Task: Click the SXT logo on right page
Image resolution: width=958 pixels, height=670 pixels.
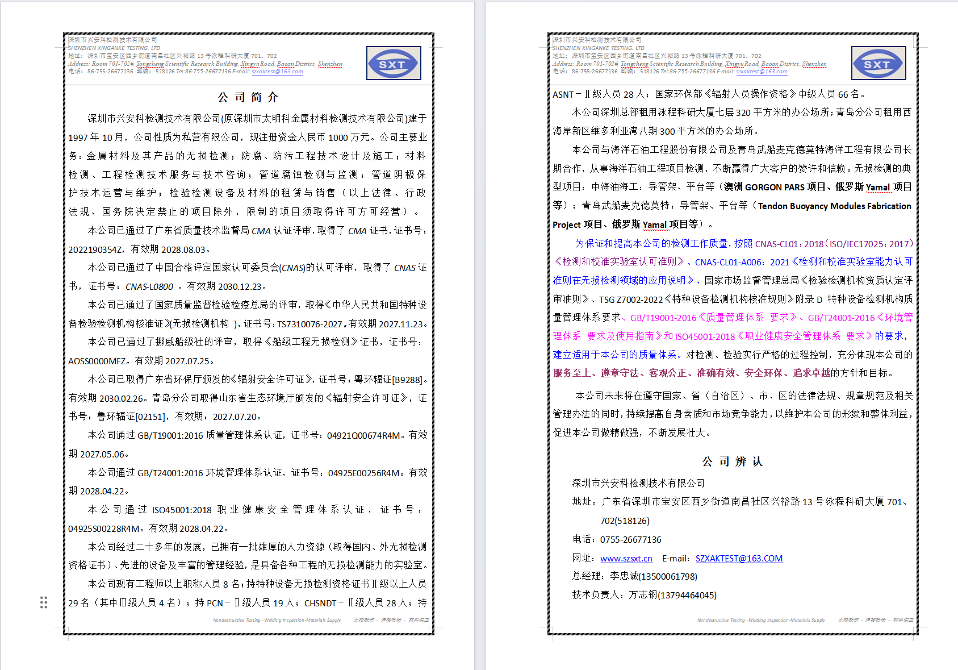Action: 878,63
